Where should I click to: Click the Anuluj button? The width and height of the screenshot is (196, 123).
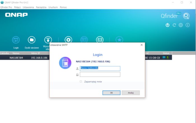click(131, 93)
